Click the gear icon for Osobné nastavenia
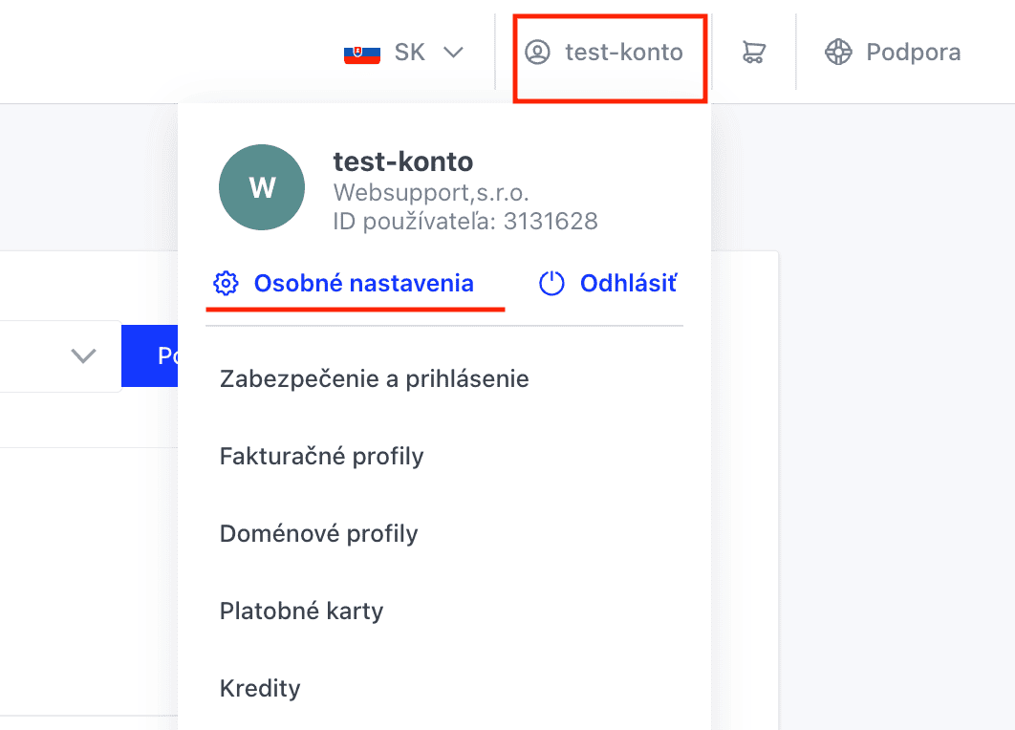 pyautogui.click(x=226, y=284)
